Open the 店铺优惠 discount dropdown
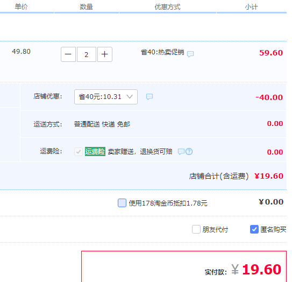This screenshot has width=292, height=282. pyautogui.click(x=106, y=97)
